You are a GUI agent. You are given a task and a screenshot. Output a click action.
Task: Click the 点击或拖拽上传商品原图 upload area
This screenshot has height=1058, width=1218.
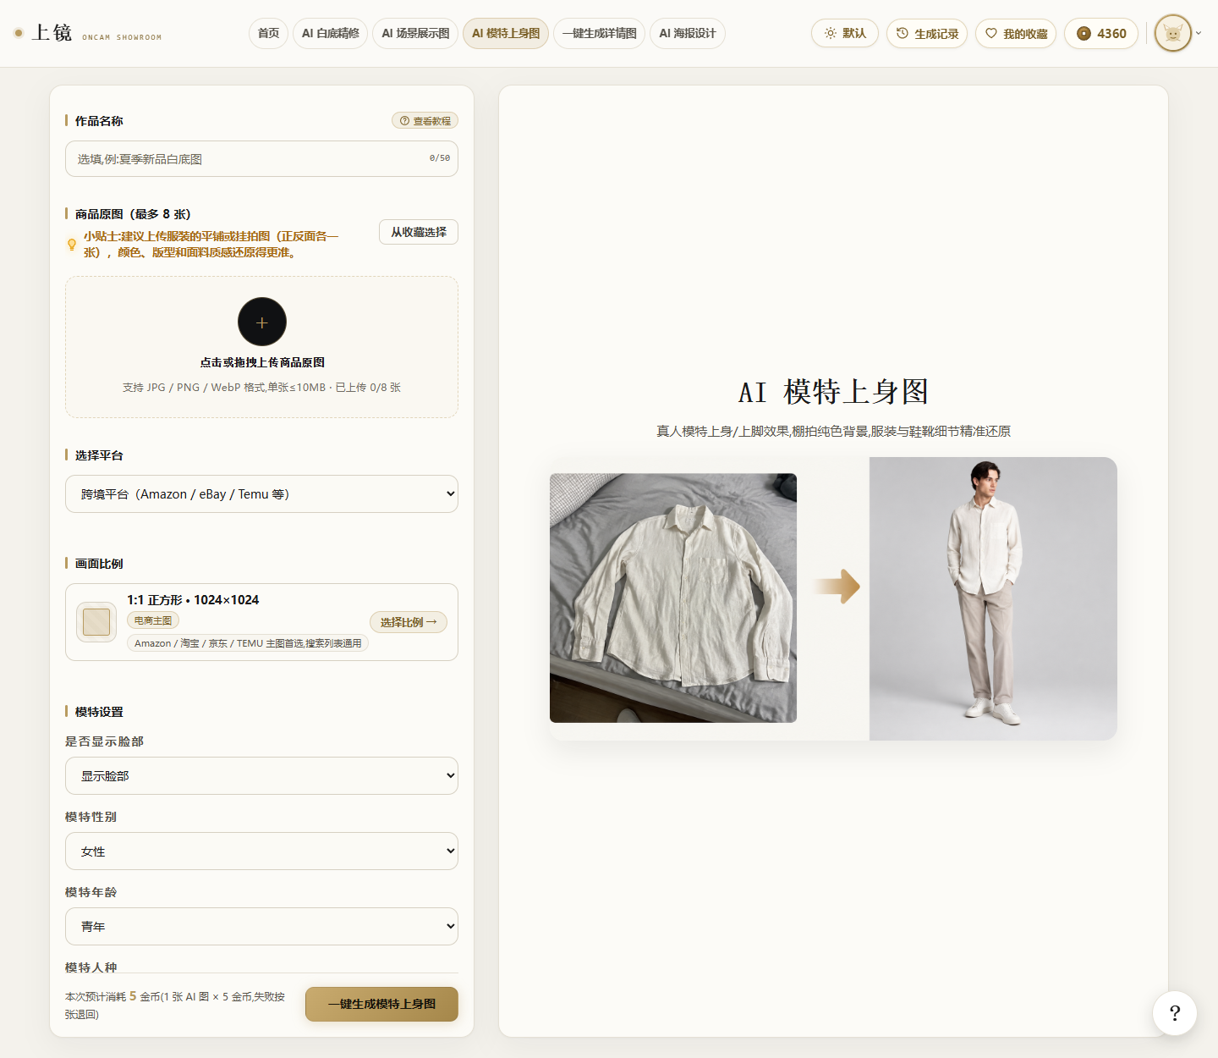pos(261,347)
